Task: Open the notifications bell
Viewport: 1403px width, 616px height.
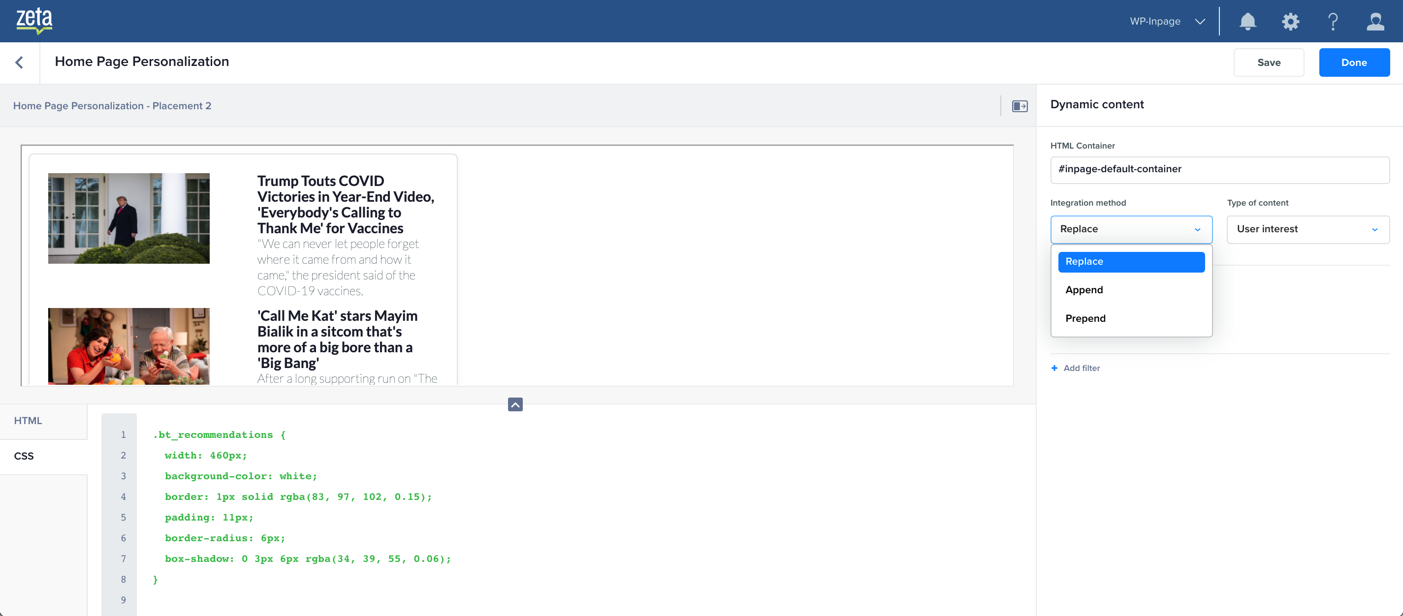Action: click(1247, 21)
